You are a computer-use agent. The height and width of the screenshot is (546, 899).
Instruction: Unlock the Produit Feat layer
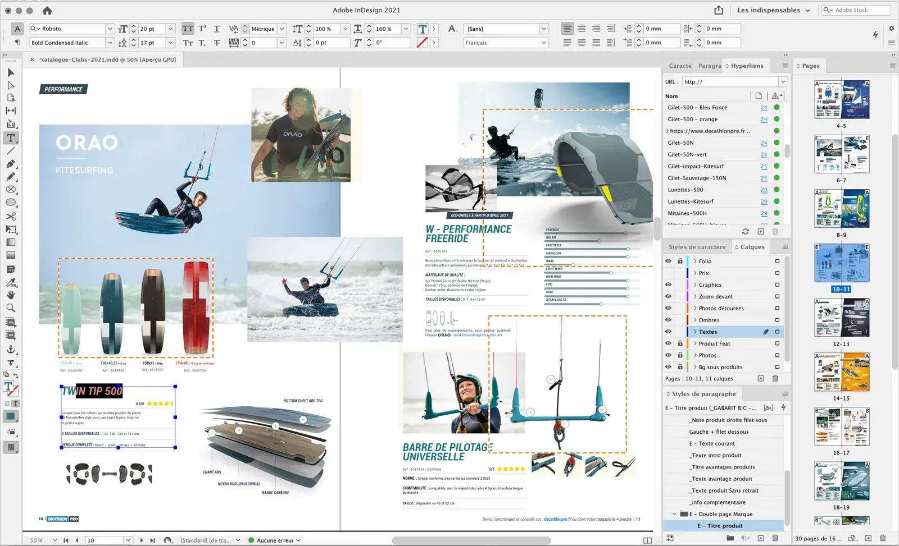click(680, 343)
